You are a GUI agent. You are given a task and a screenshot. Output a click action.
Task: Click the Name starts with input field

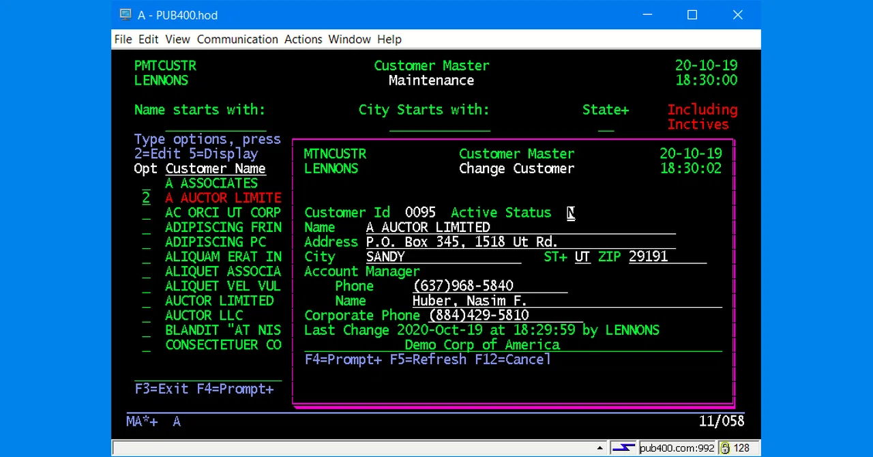[x=216, y=124]
